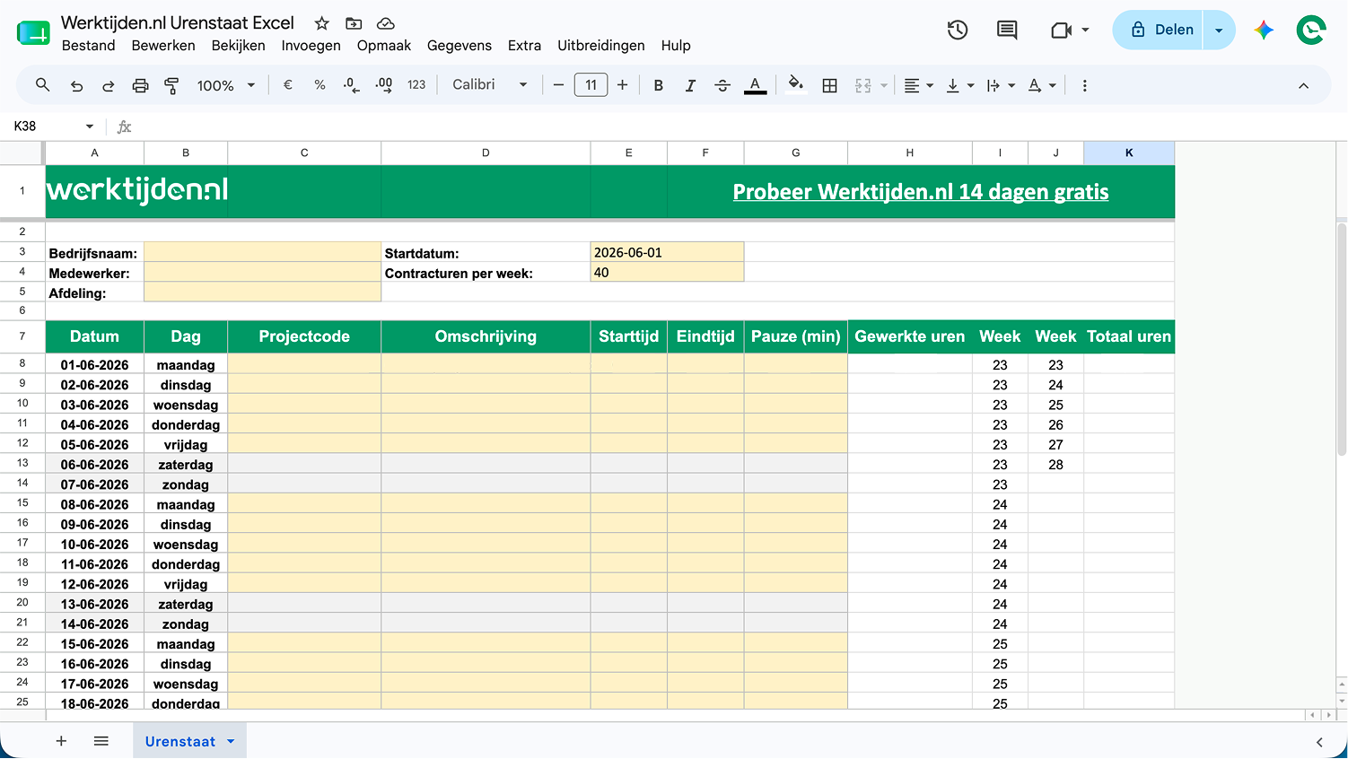Click the search magnifier in toolbar
The width and height of the screenshot is (1348, 759).
click(42, 85)
